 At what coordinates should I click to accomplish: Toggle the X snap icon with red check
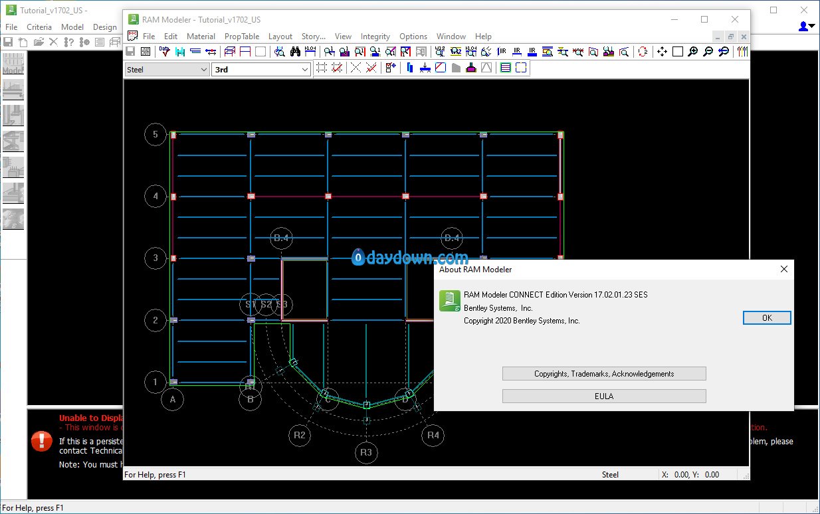tap(371, 68)
